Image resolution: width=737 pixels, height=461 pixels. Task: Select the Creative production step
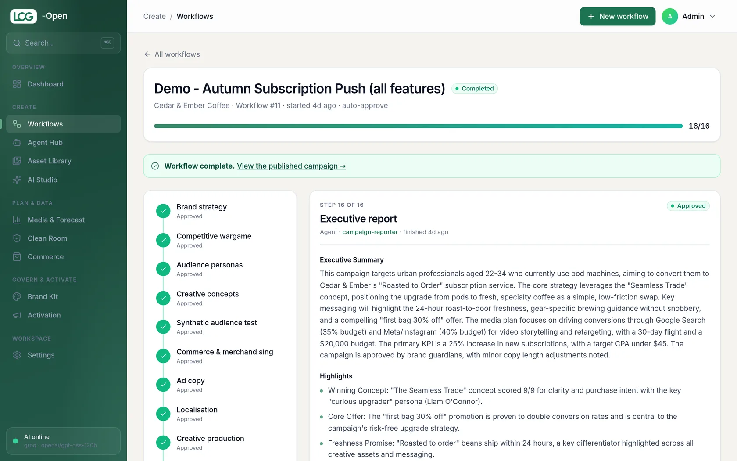pos(220,443)
